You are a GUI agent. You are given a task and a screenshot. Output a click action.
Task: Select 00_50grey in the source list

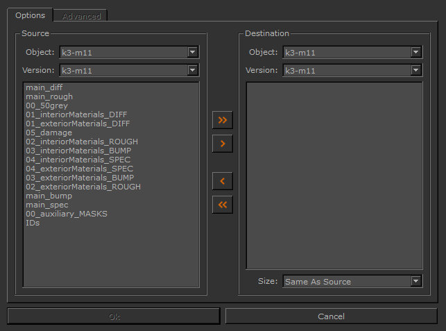(x=46, y=105)
